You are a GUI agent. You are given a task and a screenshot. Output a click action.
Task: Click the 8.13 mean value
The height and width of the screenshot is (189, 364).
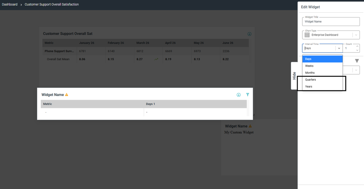(x=197, y=59)
